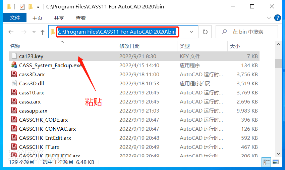Select the Cass3D.dll file icon
The width and height of the screenshot is (285, 170).
click(14, 83)
